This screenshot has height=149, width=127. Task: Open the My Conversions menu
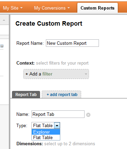tap(52, 8)
